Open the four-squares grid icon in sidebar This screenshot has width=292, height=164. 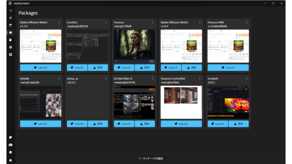click(x=11, y=54)
